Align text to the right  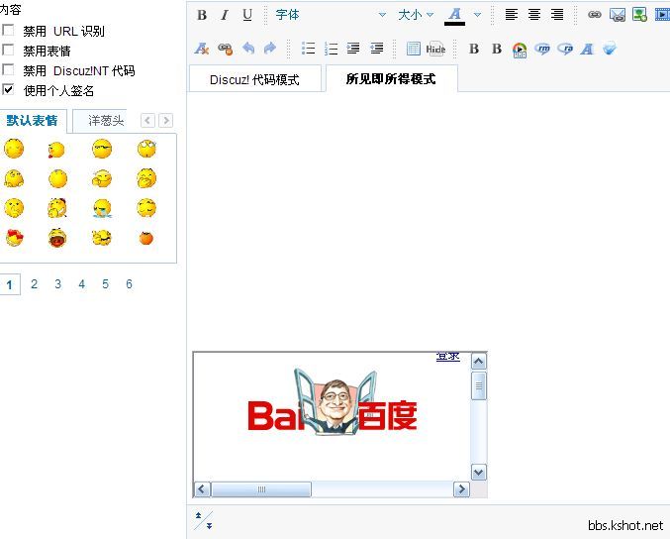557,15
